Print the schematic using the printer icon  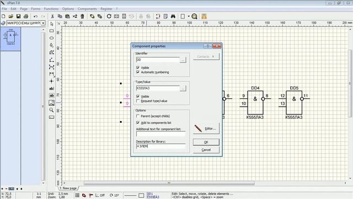coord(26,16)
